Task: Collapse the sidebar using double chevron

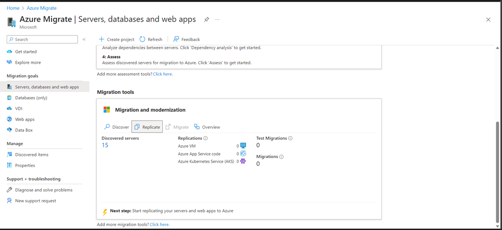Action: 84,40
